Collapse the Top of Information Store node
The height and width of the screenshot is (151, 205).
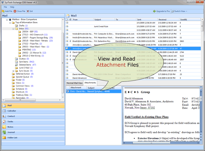pos(10,23)
